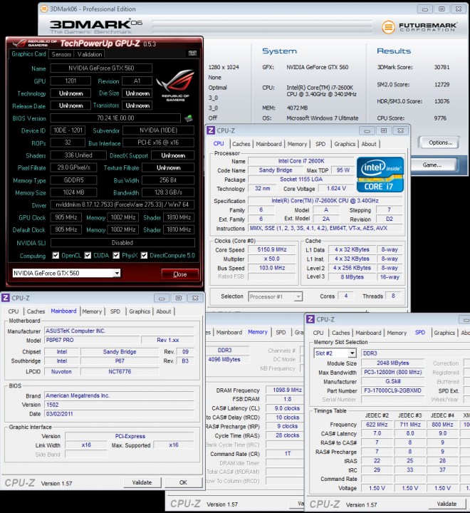Click Validate in the CPU-Z SPD window
Screen dimensions: 470x513
point(446,504)
